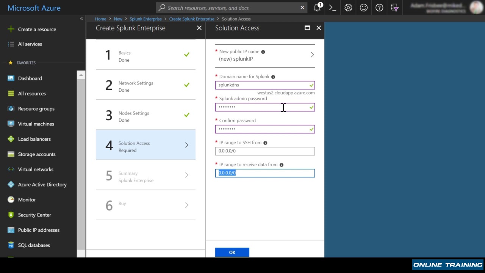Click westus2.cloudapp.azure.com suffix text
The width and height of the screenshot is (485, 273).
point(286,93)
